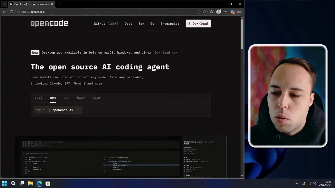Reload the page with the refresh icon
The height and width of the screenshot is (188, 335).
[11, 12]
